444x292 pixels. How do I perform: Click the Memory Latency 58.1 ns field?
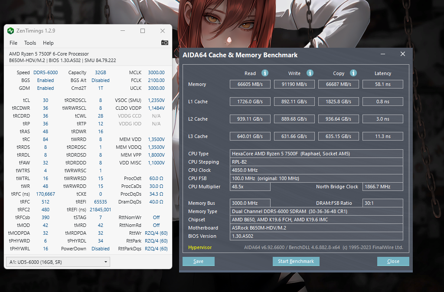click(382, 84)
